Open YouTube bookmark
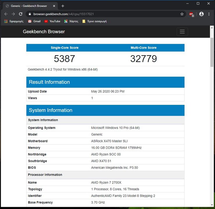This screenshot has width=215, height=209. click(x=52, y=21)
